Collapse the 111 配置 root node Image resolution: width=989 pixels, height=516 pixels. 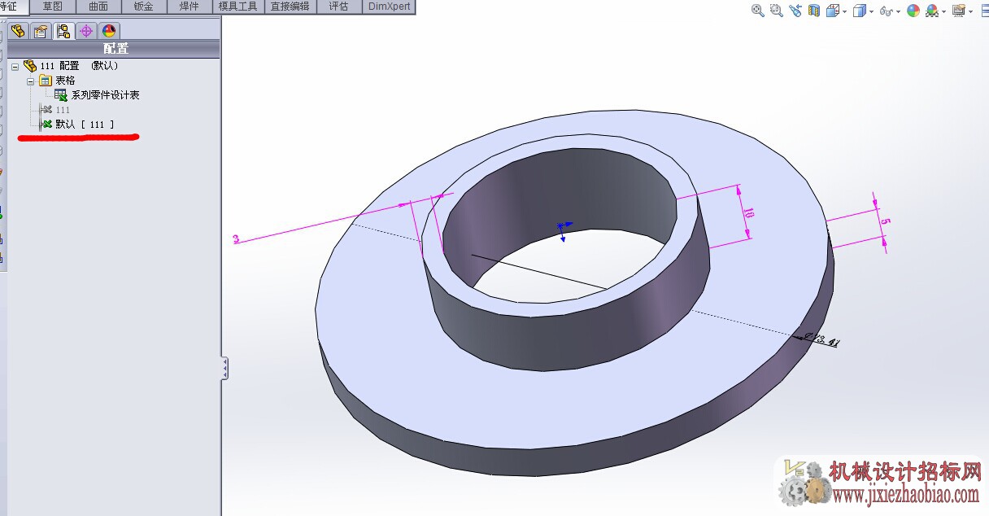click(15, 66)
